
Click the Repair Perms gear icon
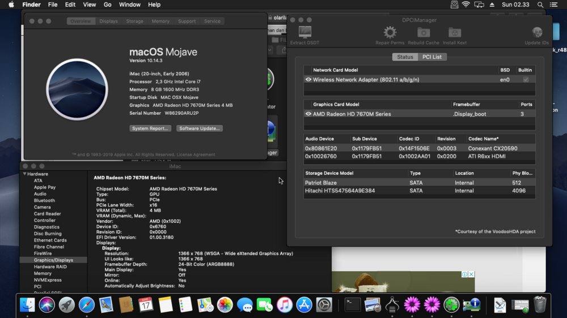tap(390, 32)
